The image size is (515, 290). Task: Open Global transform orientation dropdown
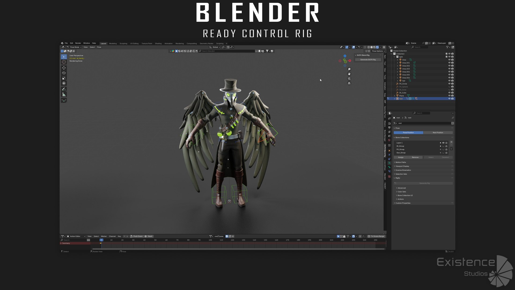point(215,47)
